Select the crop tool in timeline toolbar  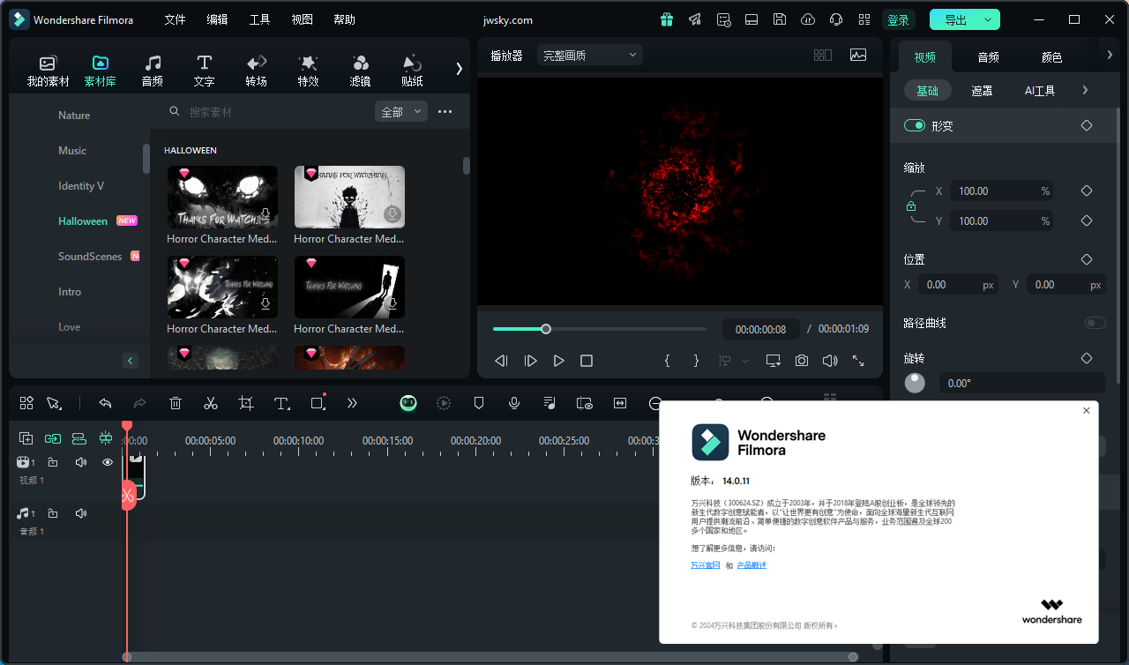[x=246, y=403]
